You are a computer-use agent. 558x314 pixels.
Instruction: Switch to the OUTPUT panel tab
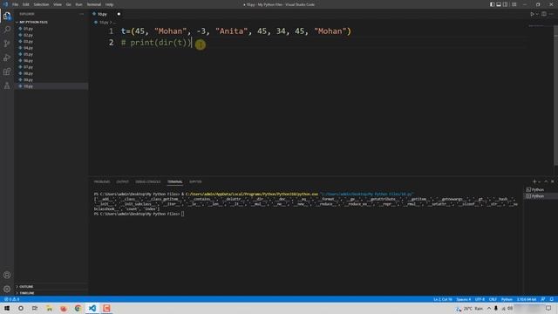click(122, 181)
